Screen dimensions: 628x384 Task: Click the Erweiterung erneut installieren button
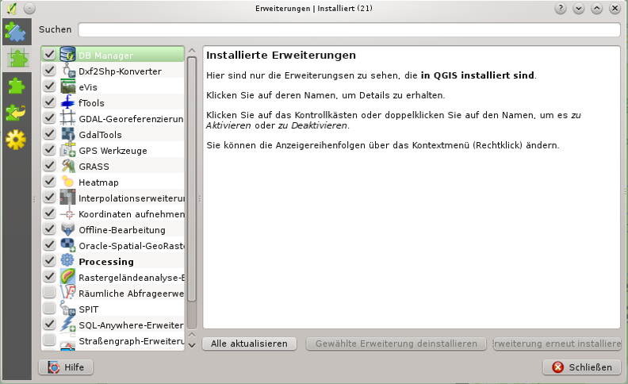557,344
